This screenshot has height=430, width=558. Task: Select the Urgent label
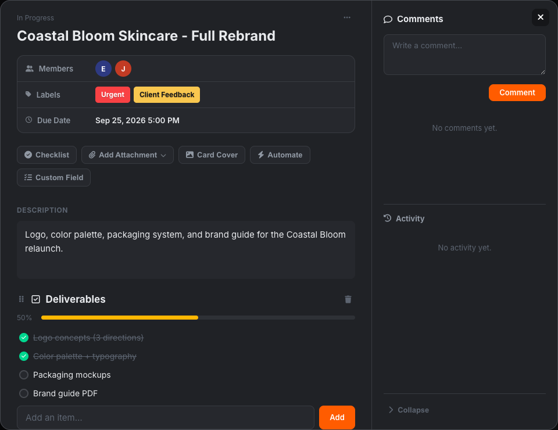[x=112, y=95]
